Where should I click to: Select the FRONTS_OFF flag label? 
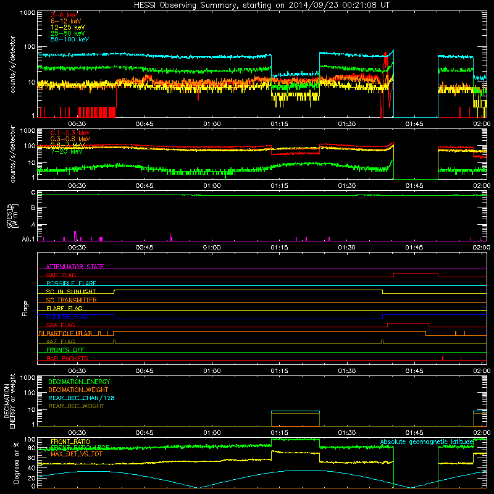tap(65, 350)
